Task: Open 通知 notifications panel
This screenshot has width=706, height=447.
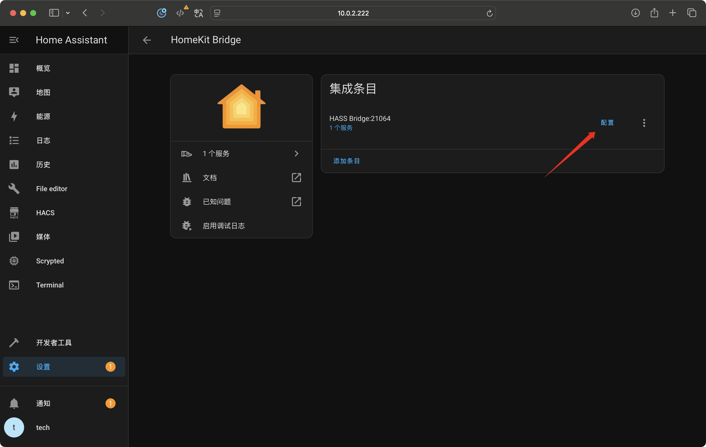Action: click(64, 403)
